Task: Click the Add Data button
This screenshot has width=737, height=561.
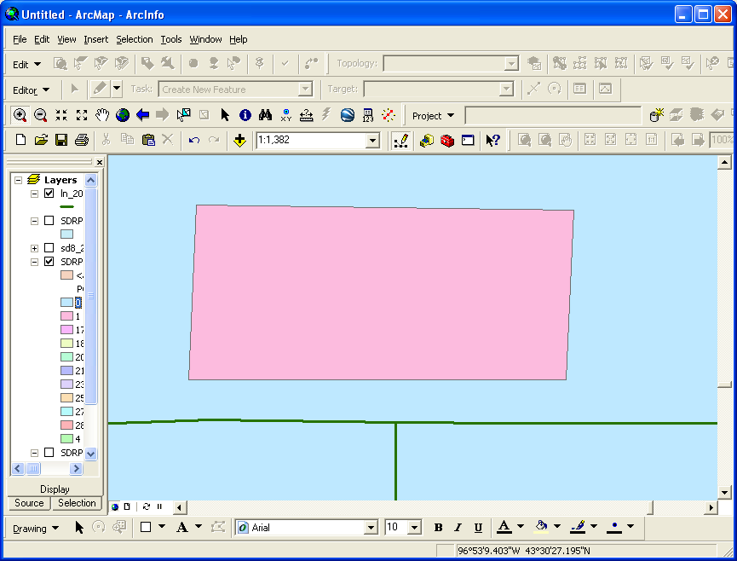Action: [x=239, y=141]
